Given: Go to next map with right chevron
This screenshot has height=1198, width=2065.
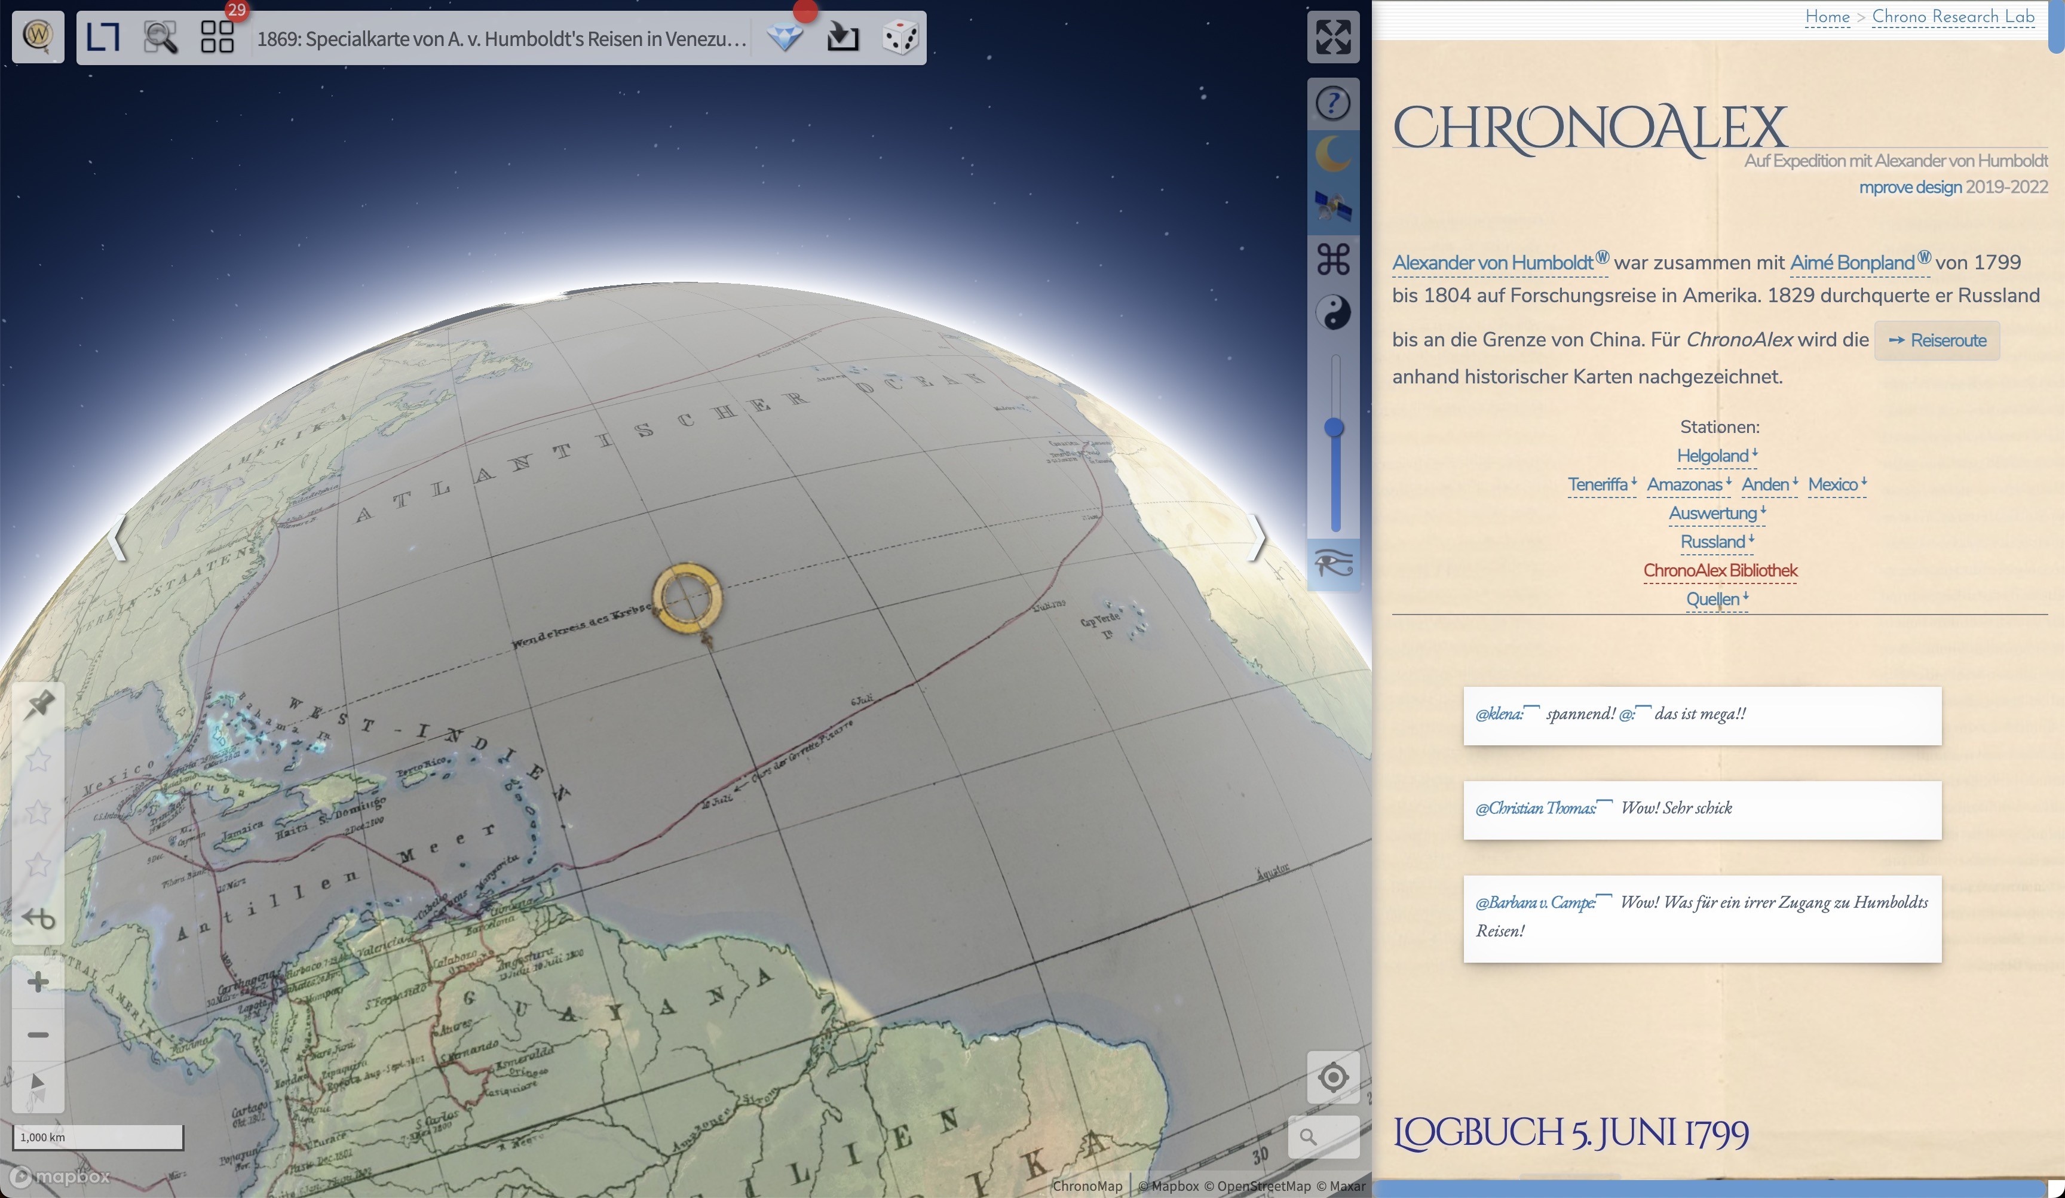Looking at the screenshot, I should 1257,537.
